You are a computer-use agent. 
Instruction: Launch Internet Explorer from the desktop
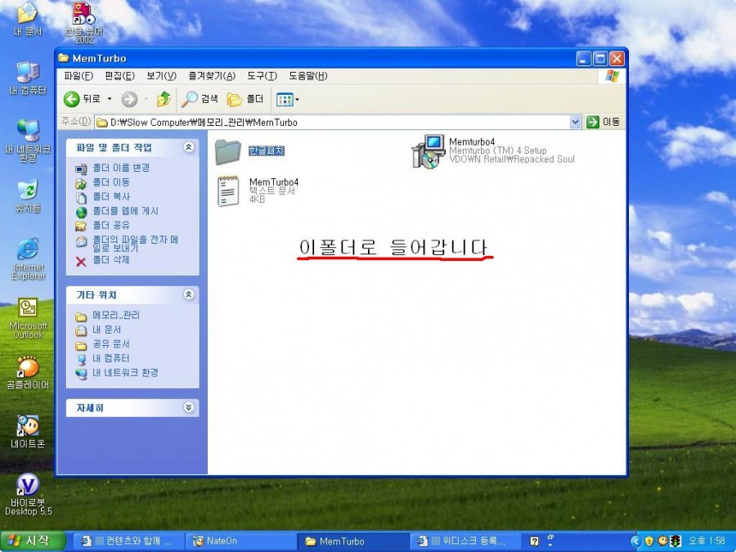click(28, 259)
